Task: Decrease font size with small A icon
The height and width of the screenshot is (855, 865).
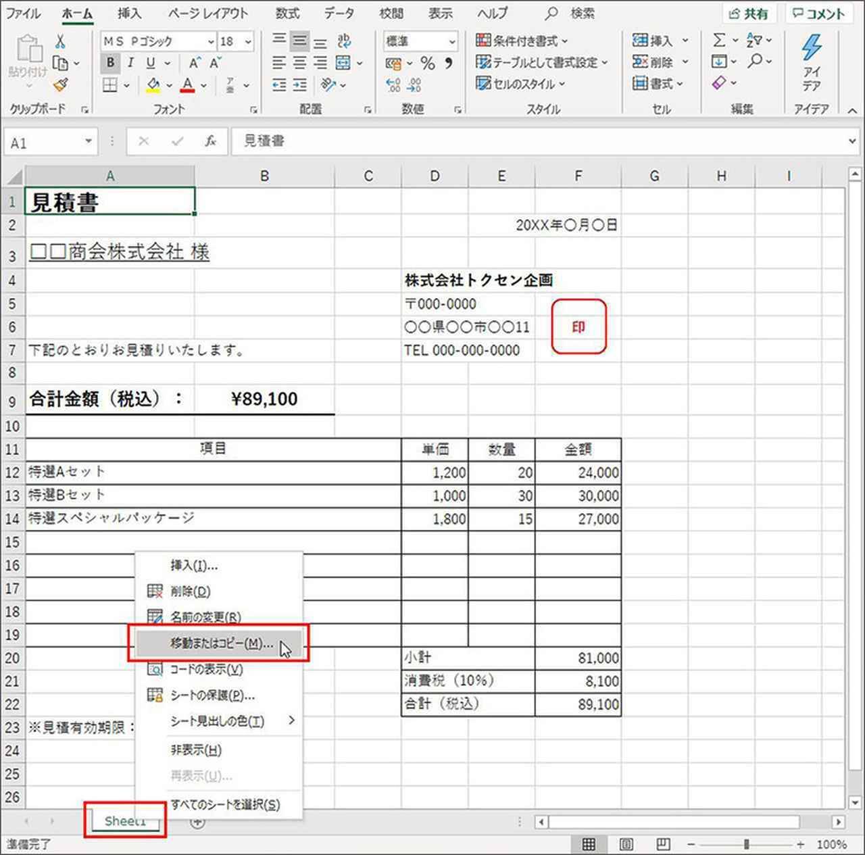Action: point(216,63)
